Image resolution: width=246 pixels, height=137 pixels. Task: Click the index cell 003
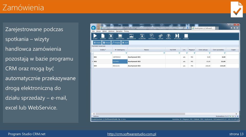(x=103, y=66)
